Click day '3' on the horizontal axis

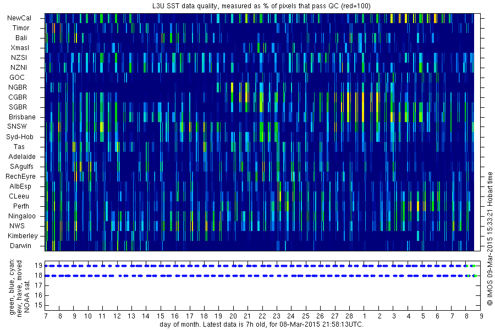pyautogui.click(x=394, y=316)
